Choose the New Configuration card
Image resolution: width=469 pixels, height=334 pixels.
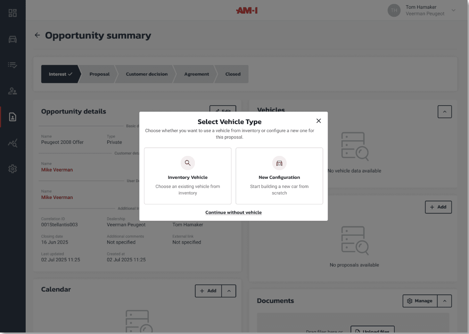[279, 176]
